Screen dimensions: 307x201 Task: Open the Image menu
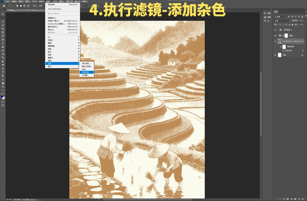(21, 1)
